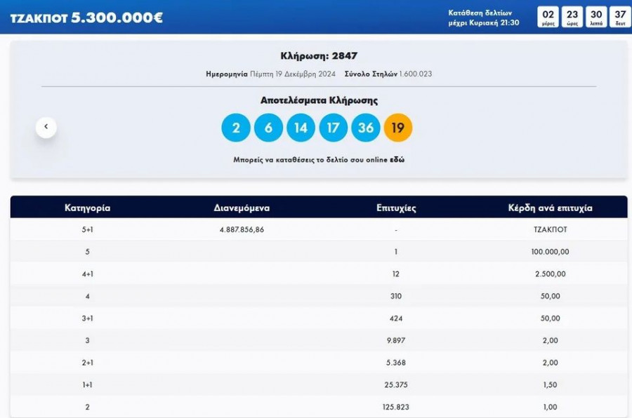Click the countdown hours box showing 23

point(572,16)
